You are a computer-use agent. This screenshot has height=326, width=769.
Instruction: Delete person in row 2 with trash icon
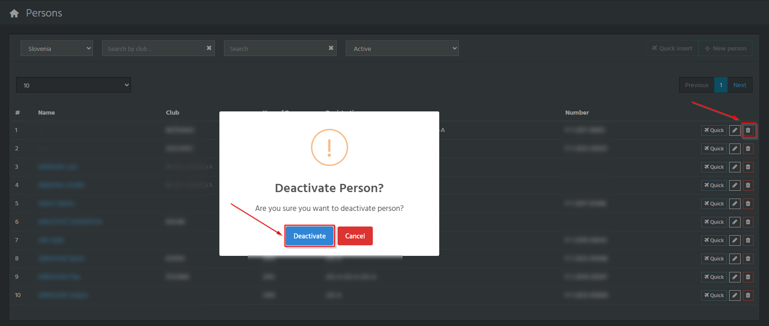coord(748,149)
